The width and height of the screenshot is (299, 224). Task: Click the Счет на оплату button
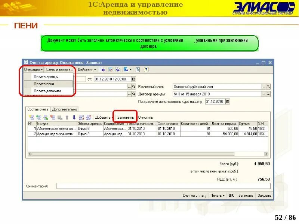(x=194, y=195)
